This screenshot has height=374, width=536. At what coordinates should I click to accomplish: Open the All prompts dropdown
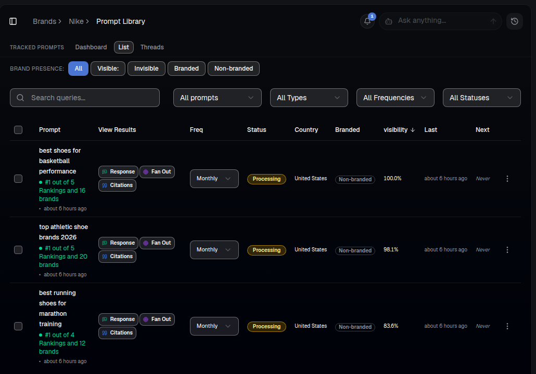click(x=218, y=98)
